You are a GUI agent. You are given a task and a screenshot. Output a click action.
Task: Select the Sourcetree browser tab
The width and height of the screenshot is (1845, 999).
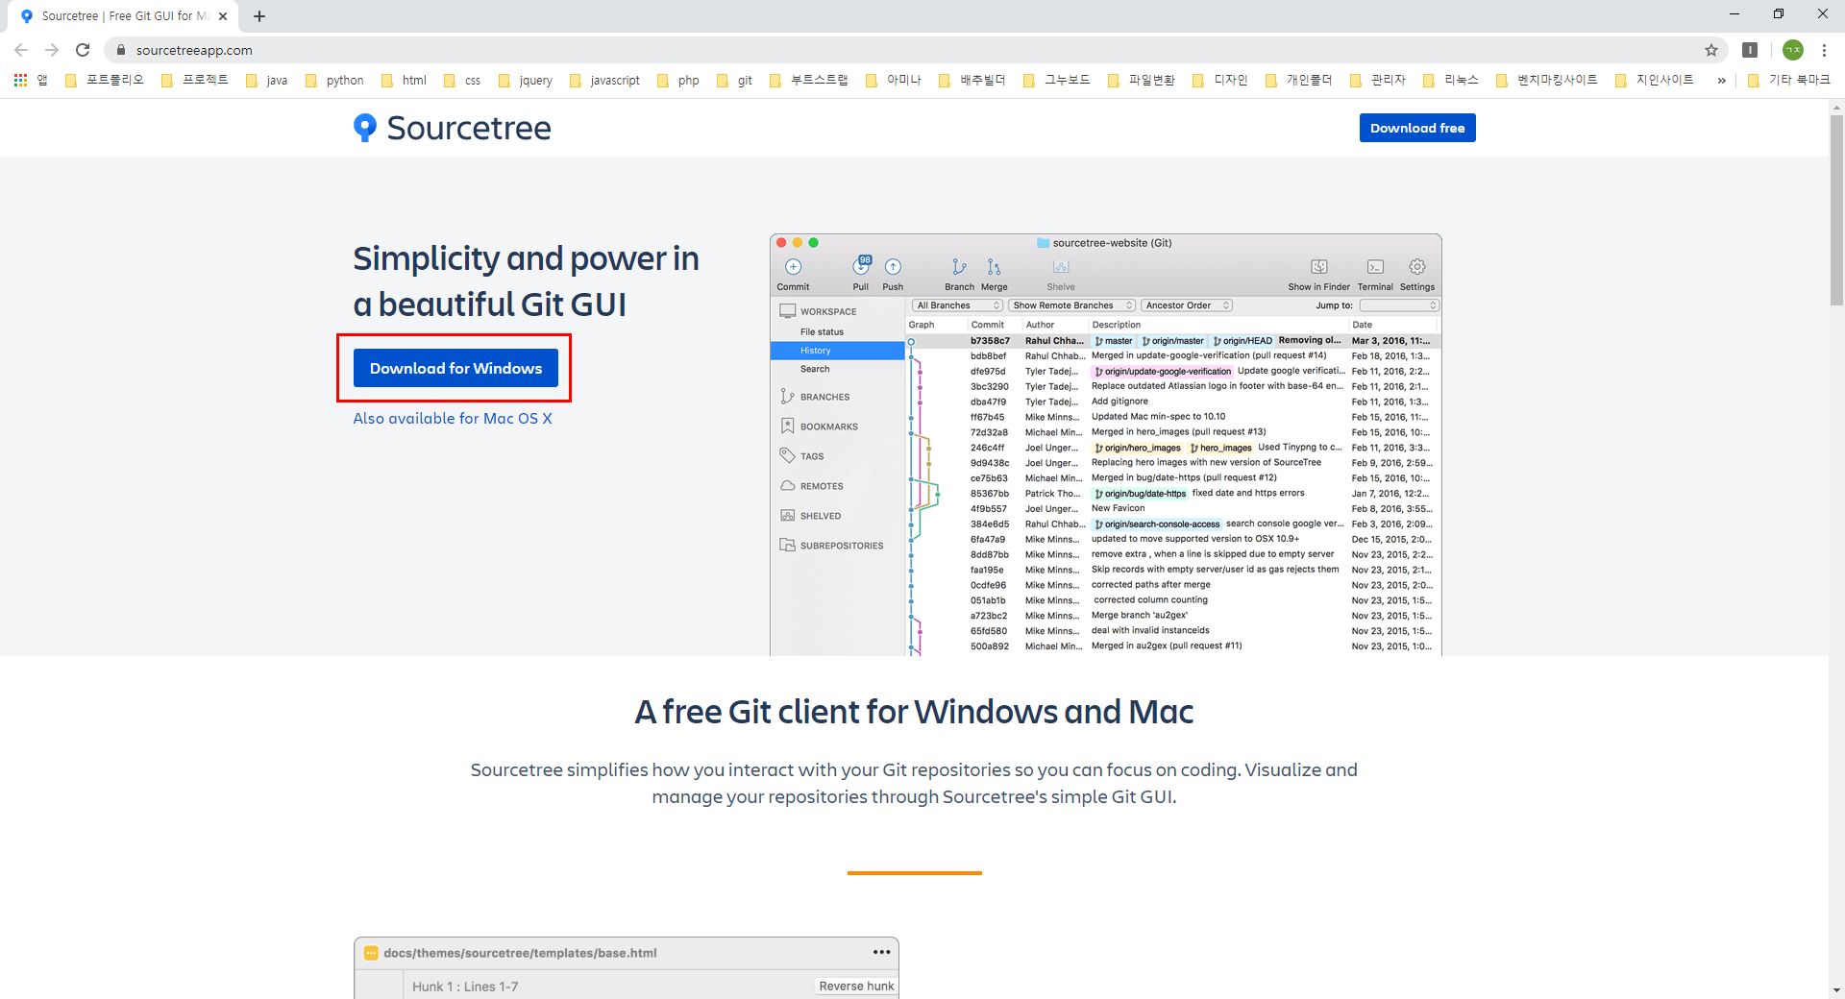click(x=125, y=16)
